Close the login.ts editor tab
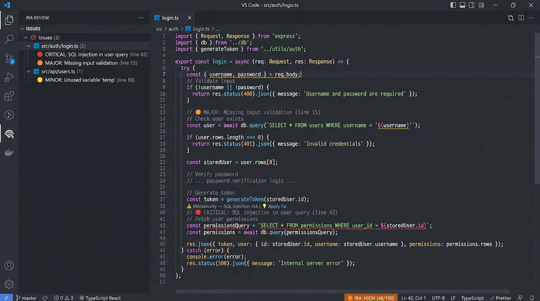The width and height of the screenshot is (540, 301). point(190,18)
